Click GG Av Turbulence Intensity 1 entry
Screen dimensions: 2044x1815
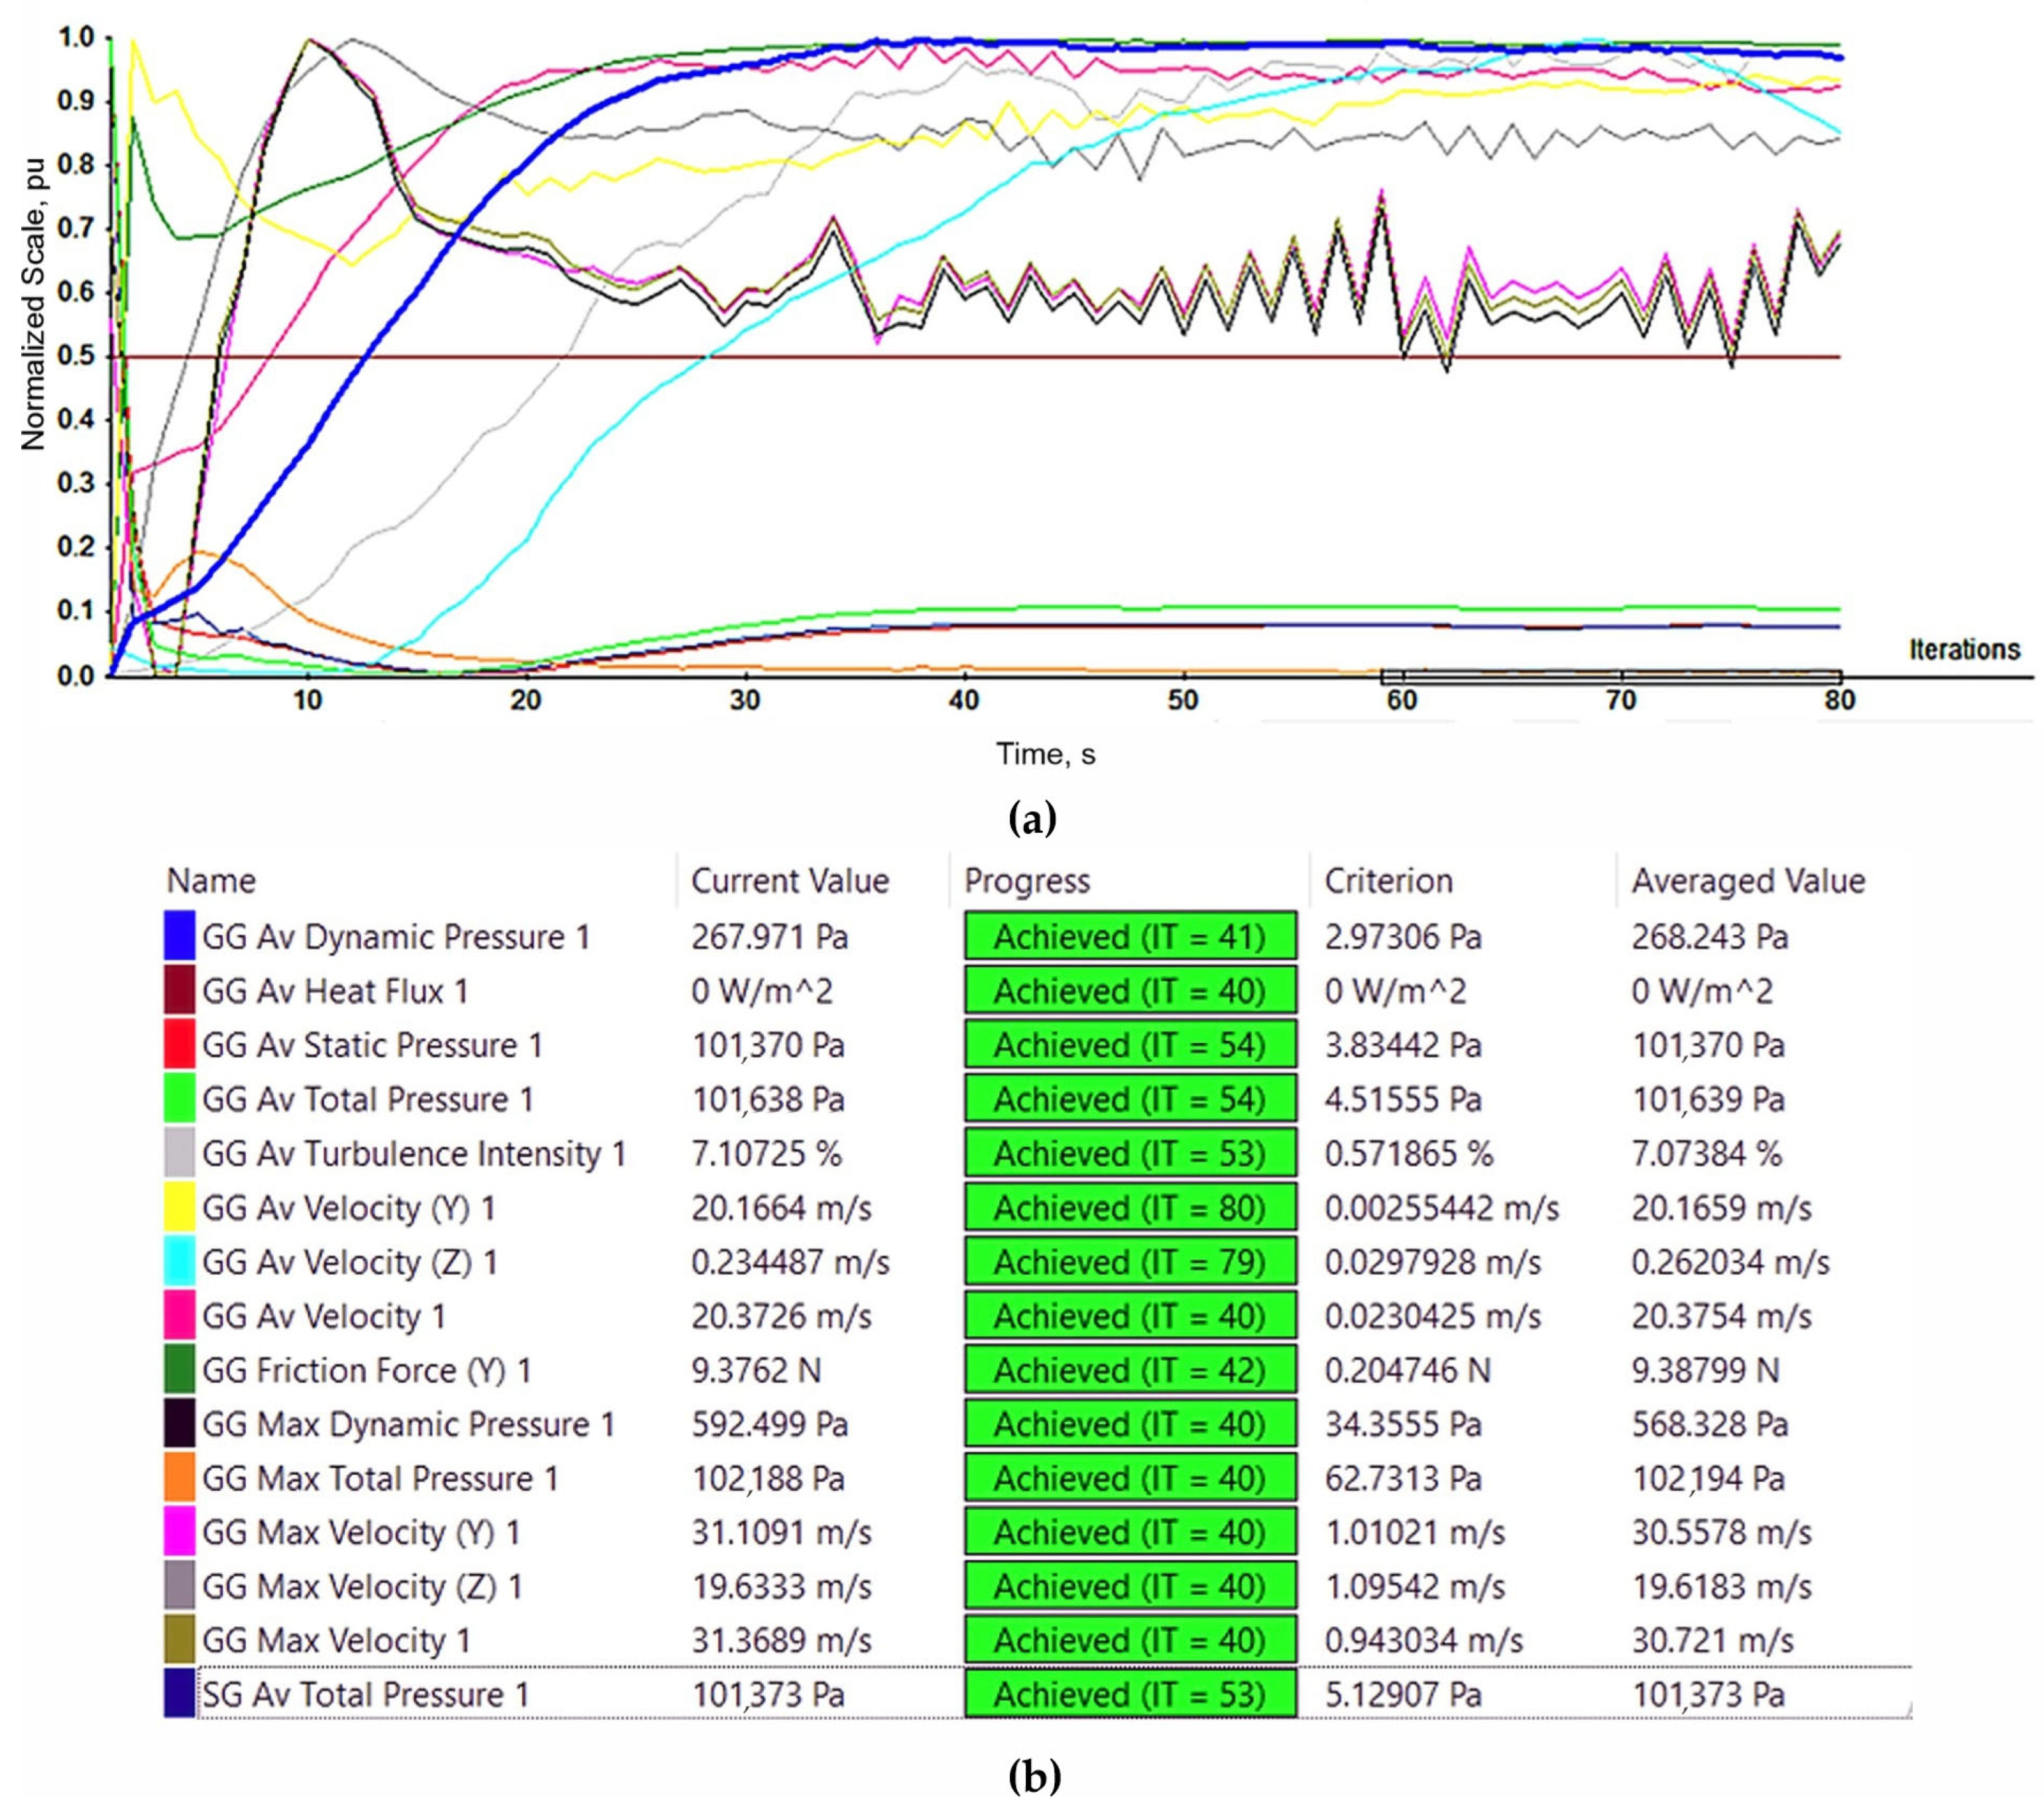pos(414,1153)
